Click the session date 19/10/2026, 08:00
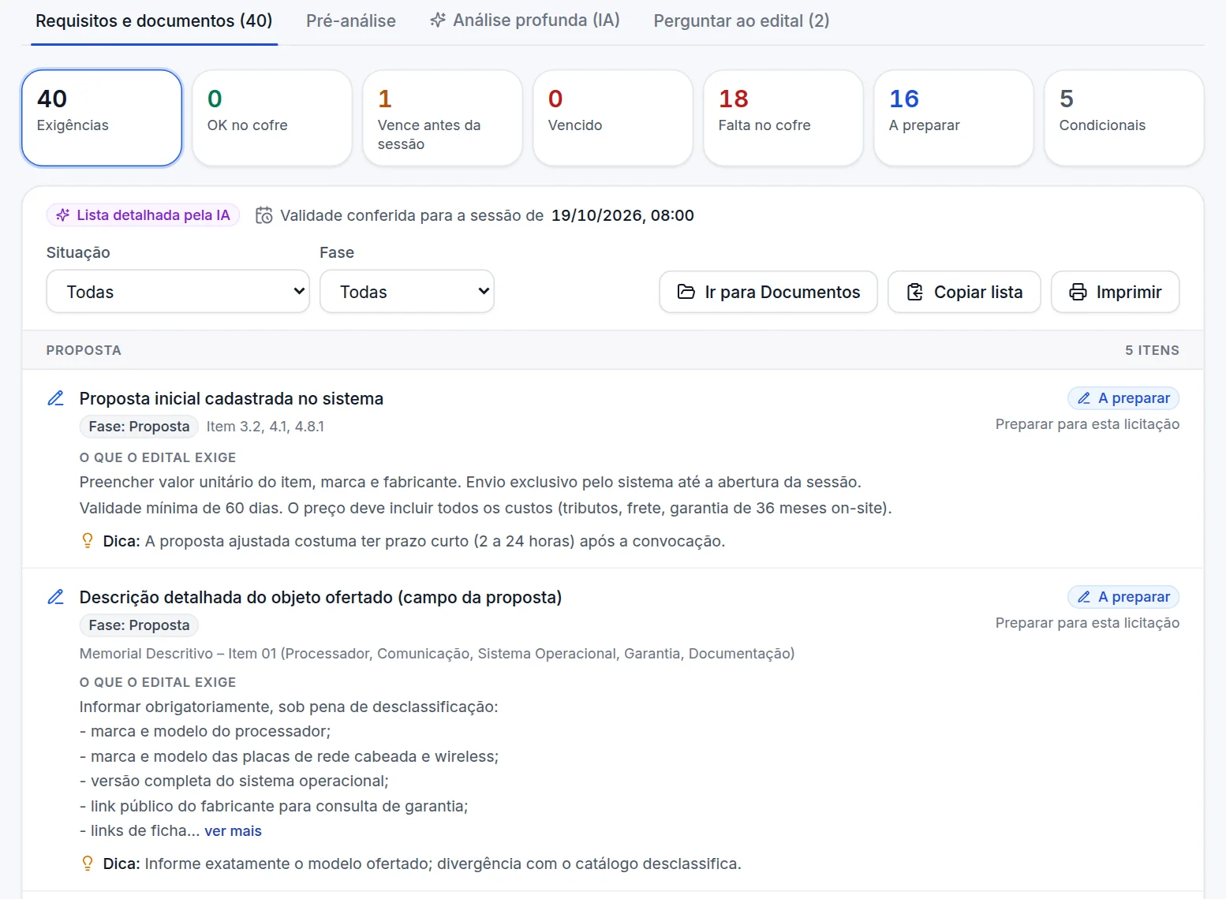This screenshot has width=1226, height=899. pos(622,215)
